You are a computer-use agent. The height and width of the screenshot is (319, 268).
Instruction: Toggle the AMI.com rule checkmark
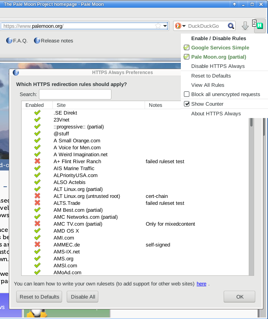pyautogui.click(x=37, y=238)
